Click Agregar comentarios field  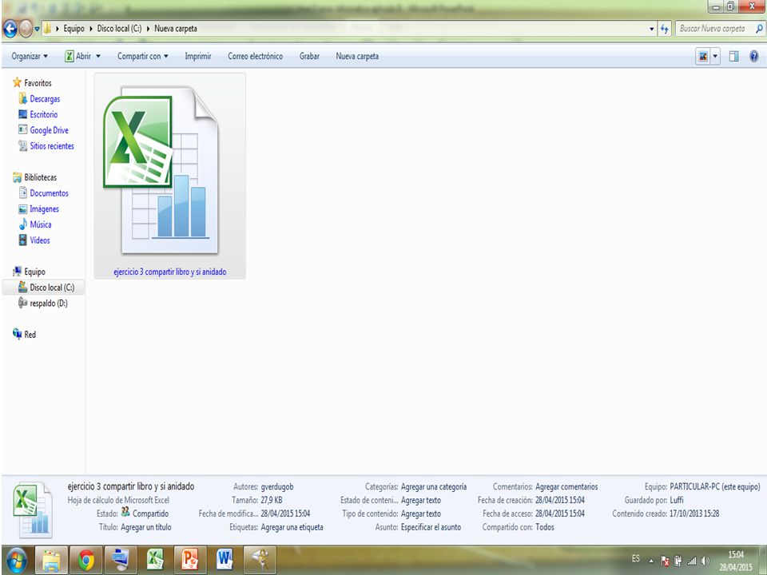coord(566,486)
